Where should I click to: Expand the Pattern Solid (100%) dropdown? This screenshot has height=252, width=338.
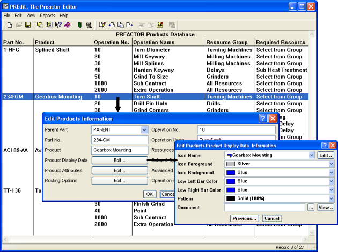point(332,198)
